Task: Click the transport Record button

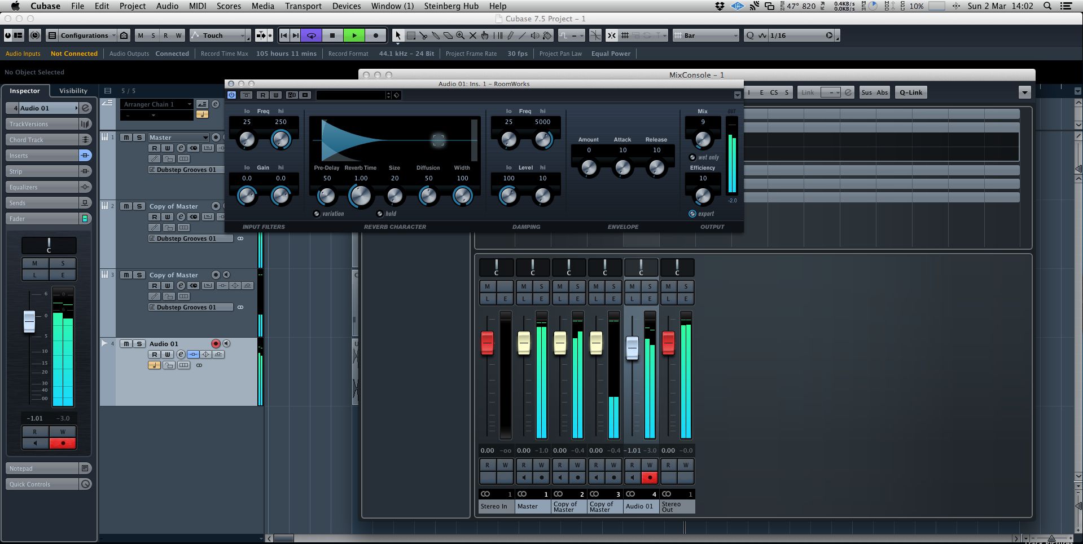Action: pyautogui.click(x=376, y=36)
